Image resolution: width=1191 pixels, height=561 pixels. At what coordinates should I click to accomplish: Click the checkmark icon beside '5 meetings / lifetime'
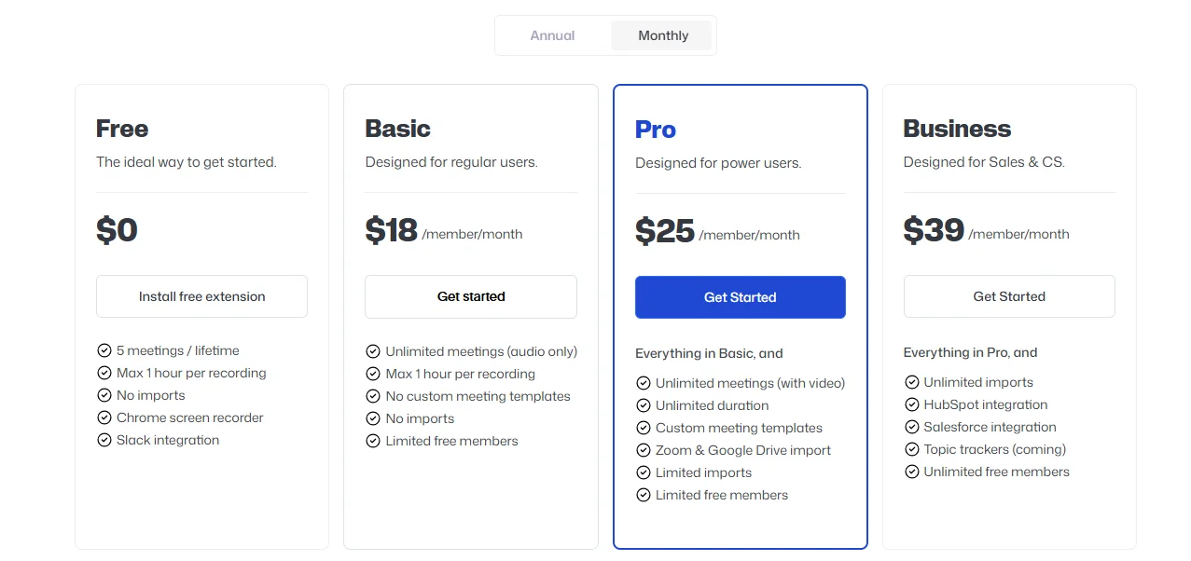[104, 350]
